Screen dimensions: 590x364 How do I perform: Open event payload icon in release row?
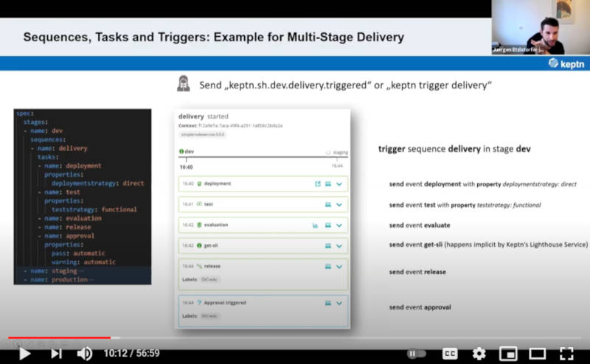328,267
